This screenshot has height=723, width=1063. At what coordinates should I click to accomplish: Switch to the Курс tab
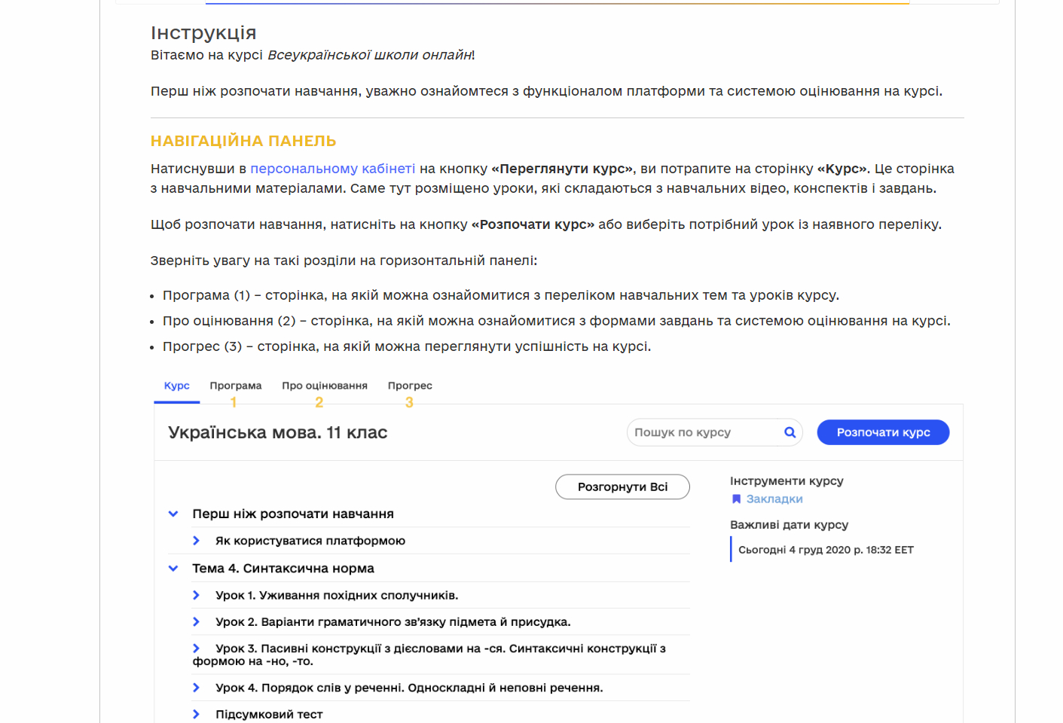point(177,386)
